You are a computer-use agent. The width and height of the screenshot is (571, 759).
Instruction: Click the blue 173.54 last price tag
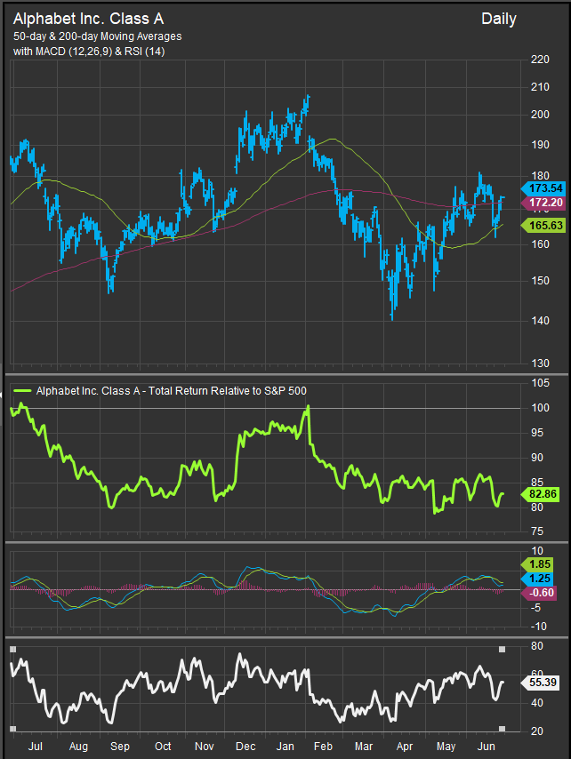539,188
